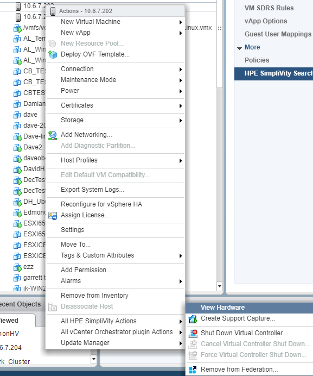Click the VM icon beside AL_Tem

pos(17,39)
